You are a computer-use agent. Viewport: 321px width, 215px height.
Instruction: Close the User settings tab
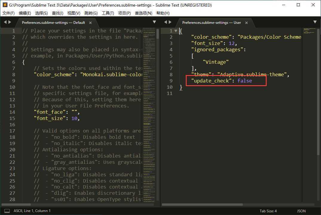tap(246, 23)
